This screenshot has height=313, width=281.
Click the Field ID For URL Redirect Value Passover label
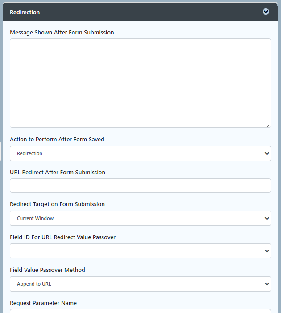click(x=63, y=237)
